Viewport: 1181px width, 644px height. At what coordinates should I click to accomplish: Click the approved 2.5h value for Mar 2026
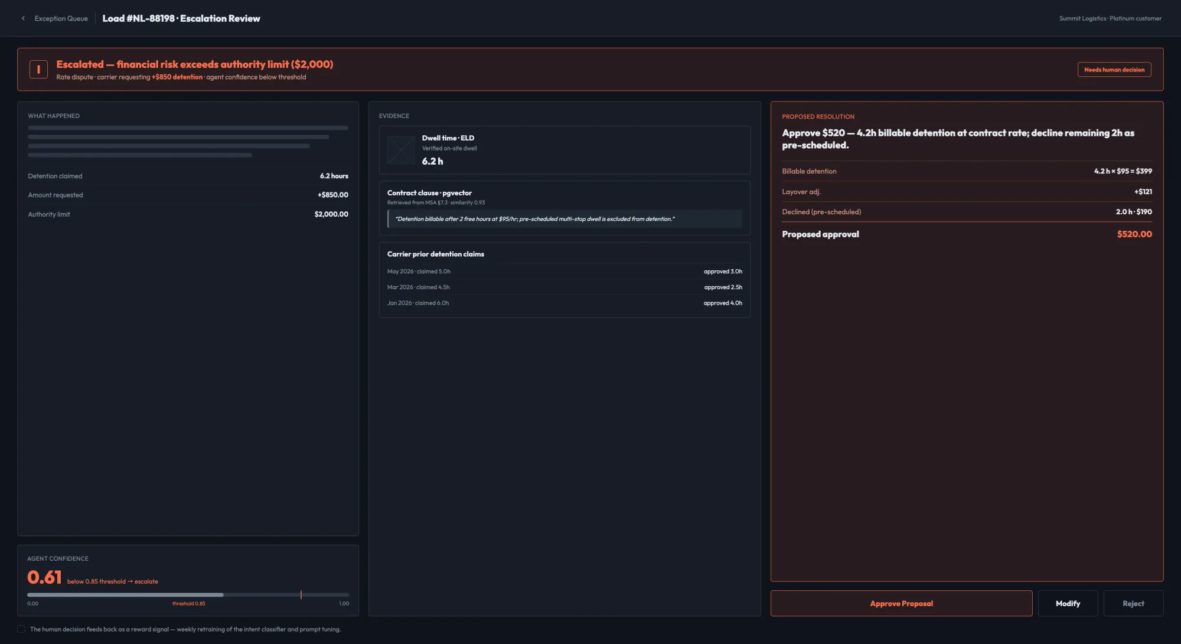723,287
